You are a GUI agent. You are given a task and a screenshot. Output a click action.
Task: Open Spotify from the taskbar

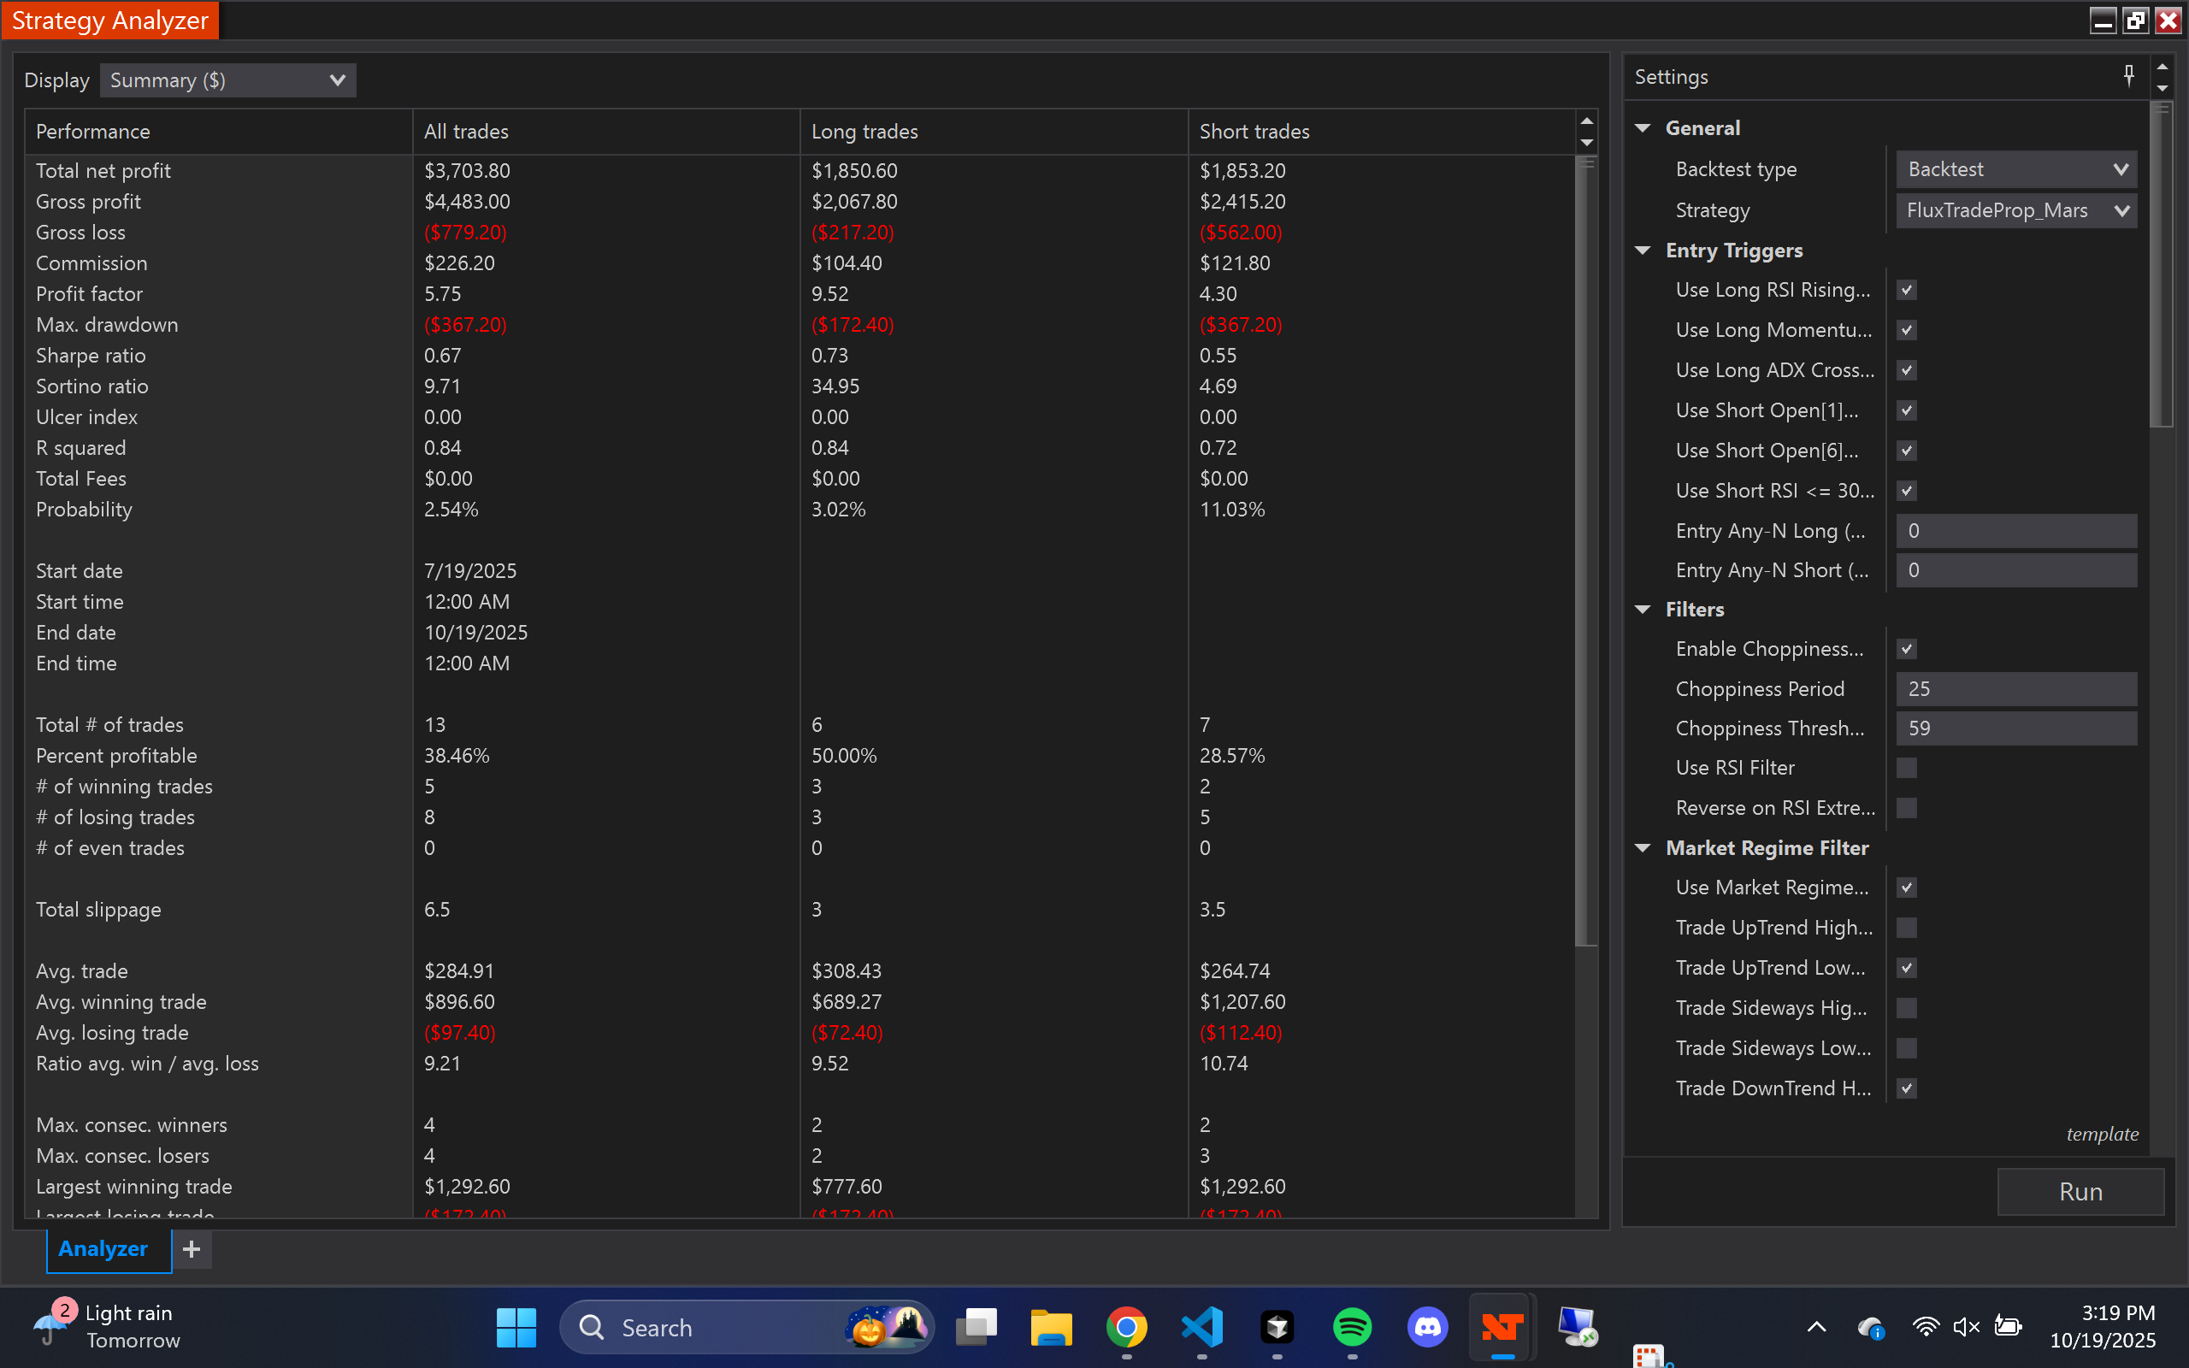1351,1326
